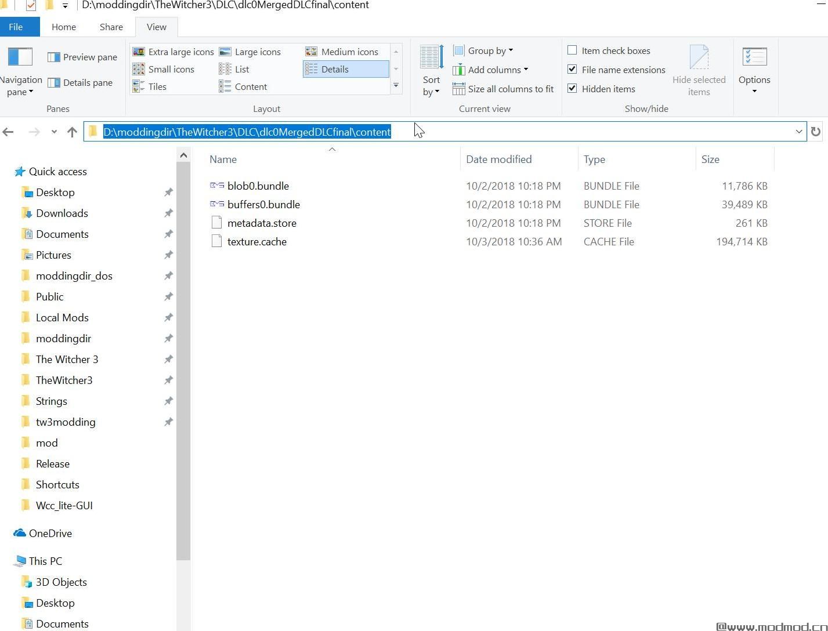Open Release folder in sidebar
The width and height of the screenshot is (828, 631).
45,463
